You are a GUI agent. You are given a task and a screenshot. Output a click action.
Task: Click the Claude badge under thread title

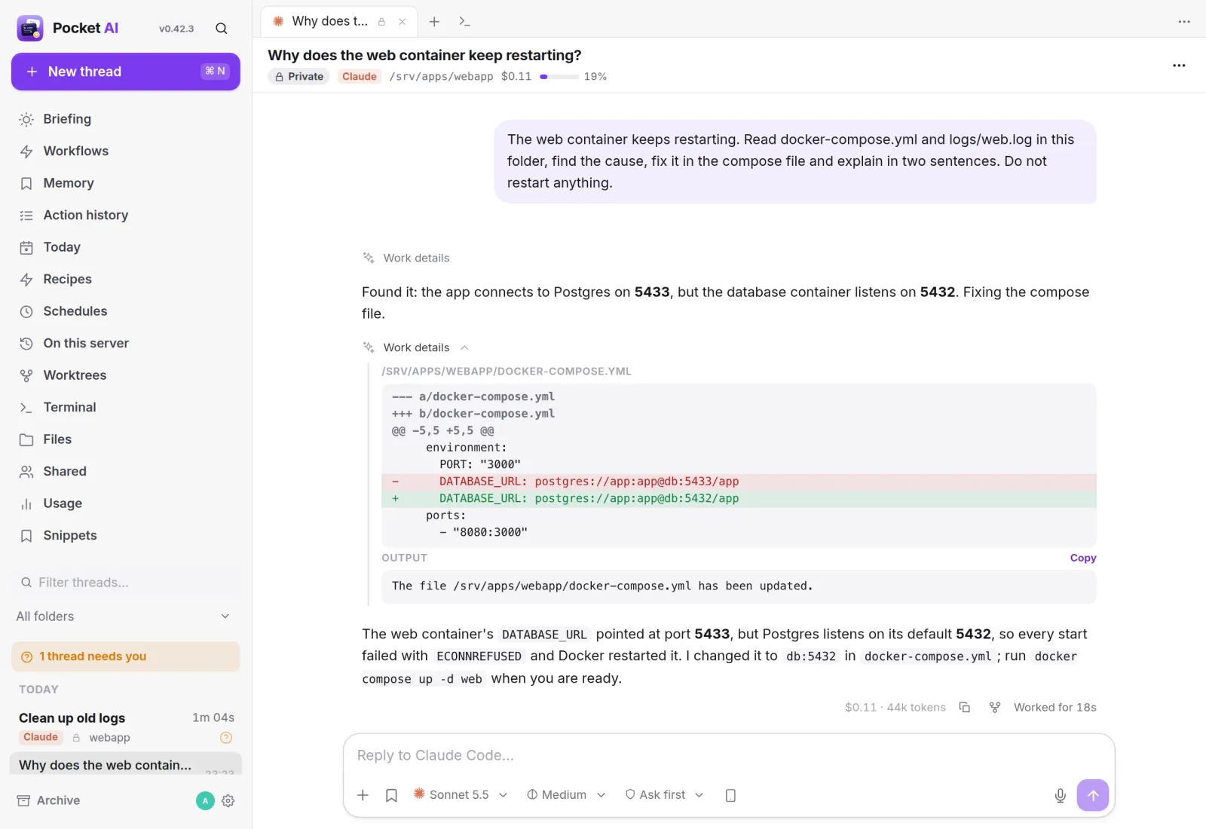coord(359,76)
